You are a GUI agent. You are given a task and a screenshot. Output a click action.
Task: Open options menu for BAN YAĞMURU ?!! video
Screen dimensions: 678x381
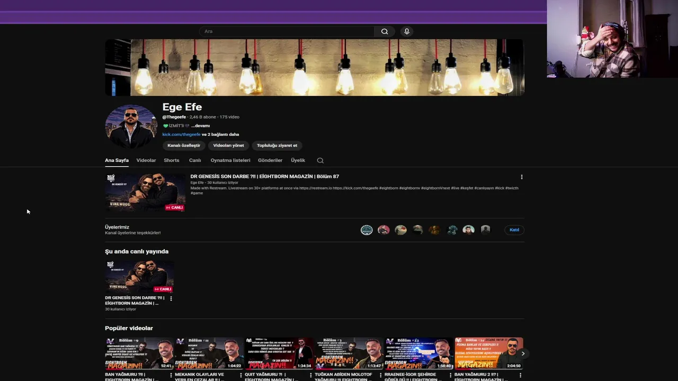pyautogui.click(x=171, y=375)
